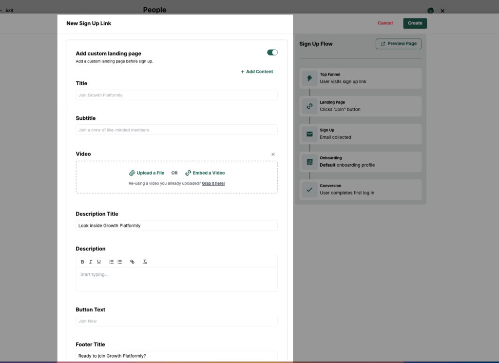Click Exit in the top bar
Image resolution: width=499 pixels, height=363 pixels.
pyautogui.click(x=9, y=11)
